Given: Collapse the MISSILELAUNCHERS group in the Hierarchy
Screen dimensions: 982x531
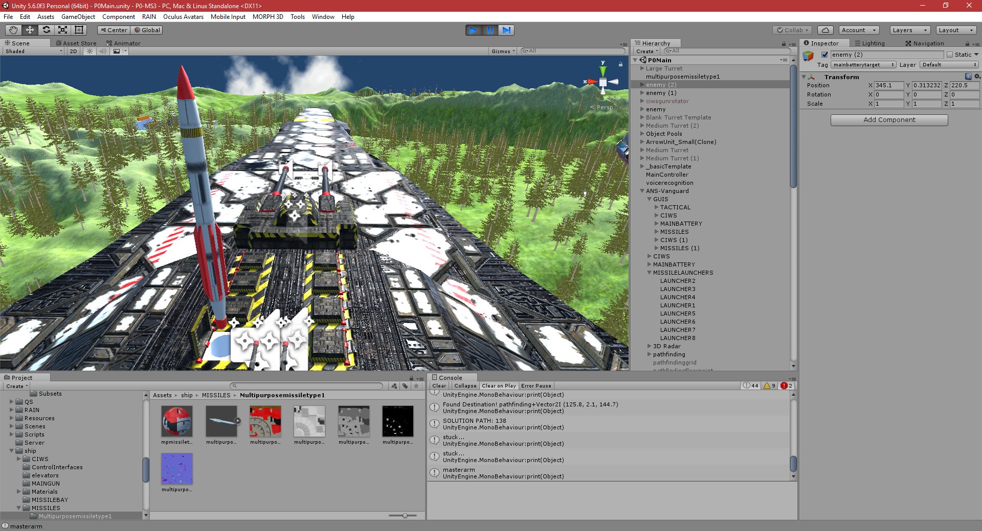Looking at the screenshot, I should point(649,273).
